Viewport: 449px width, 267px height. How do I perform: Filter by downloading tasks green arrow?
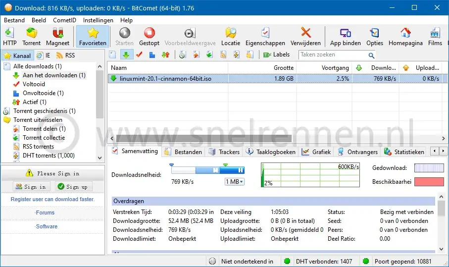click(x=126, y=54)
